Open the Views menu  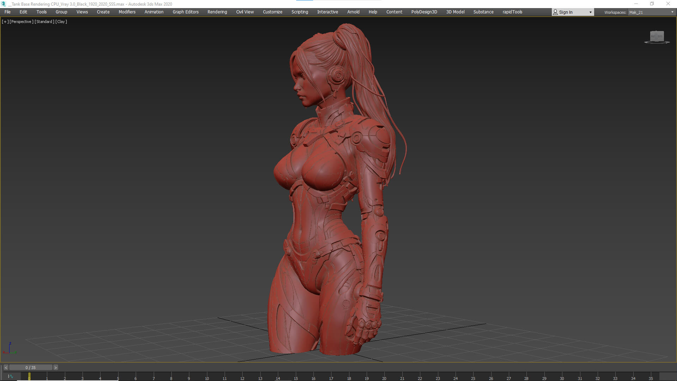(x=82, y=12)
